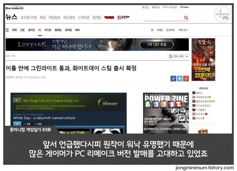Click the 아이디 비번 찾기 link
The width and height of the screenshot is (237, 171).
(170, 7)
